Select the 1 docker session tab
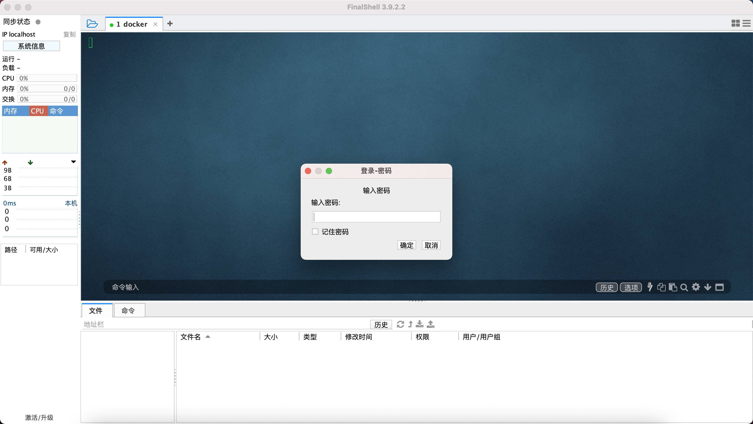Viewport: 753px width, 424px height. pos(132,24)
